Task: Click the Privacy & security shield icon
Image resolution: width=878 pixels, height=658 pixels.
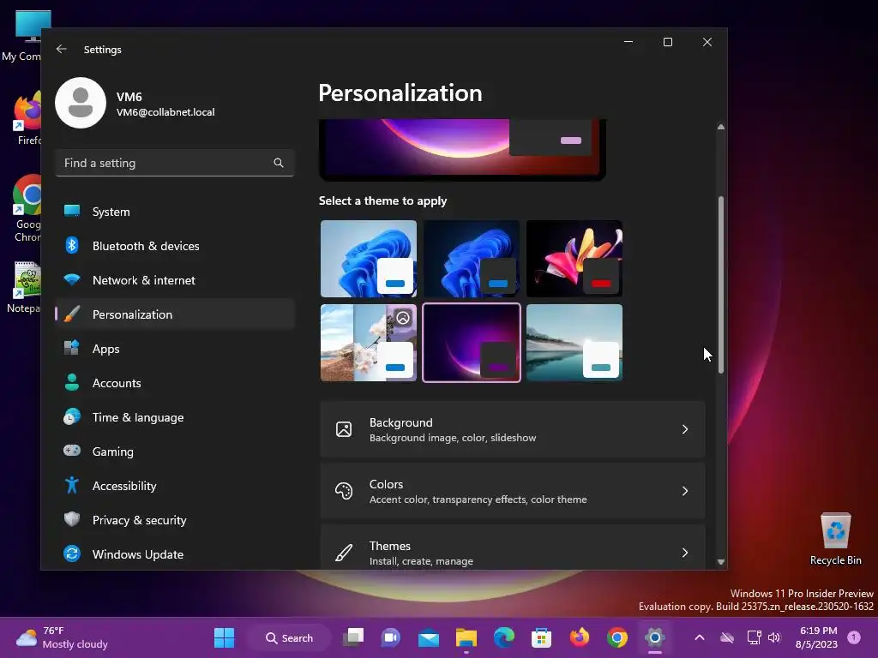Action: point(72,520)
